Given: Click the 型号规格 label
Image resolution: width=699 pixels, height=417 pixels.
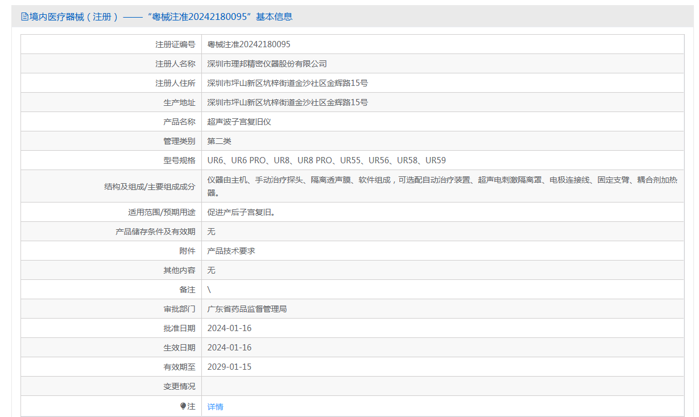Looking at the screenshot, I should point(179,160).
